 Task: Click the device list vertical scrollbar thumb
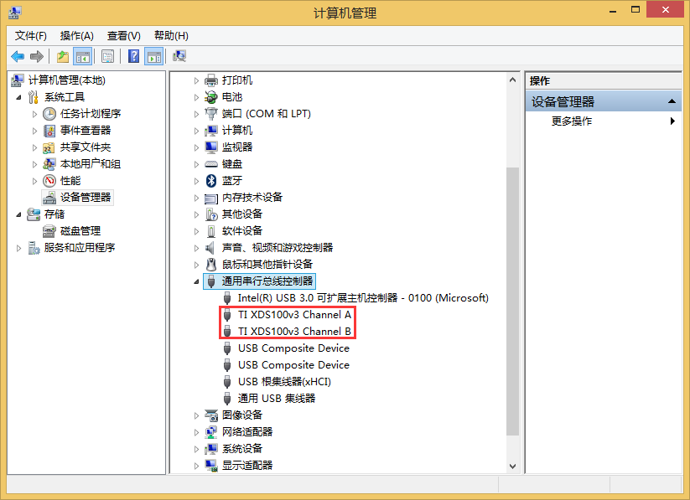[512, 302]
